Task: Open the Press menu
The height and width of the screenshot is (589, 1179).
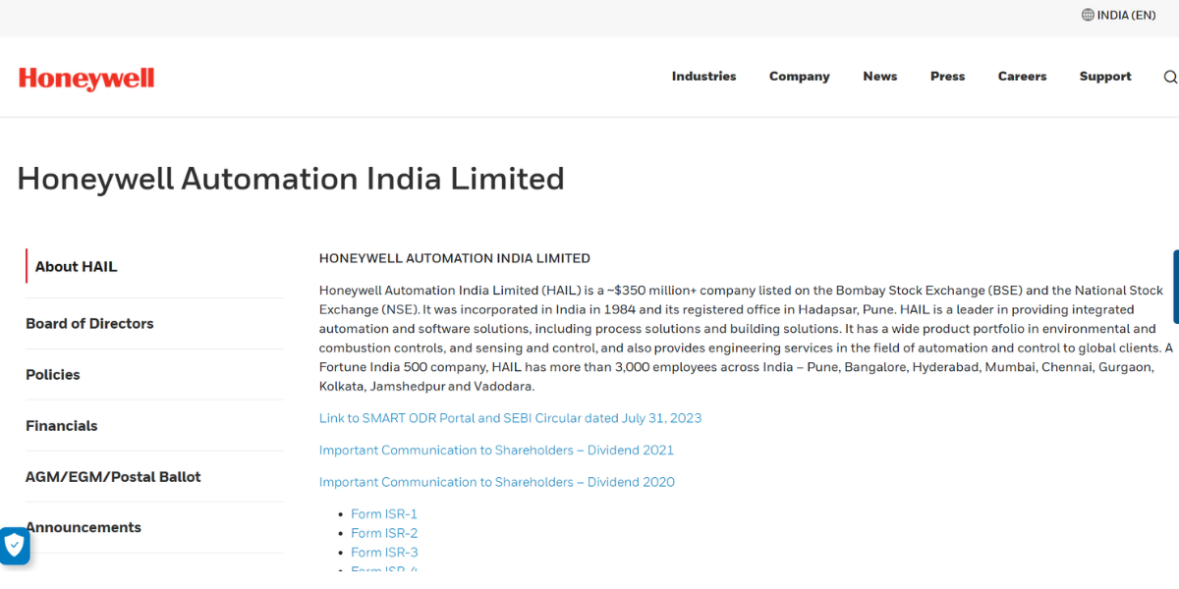Action: [x=947, y=77]
